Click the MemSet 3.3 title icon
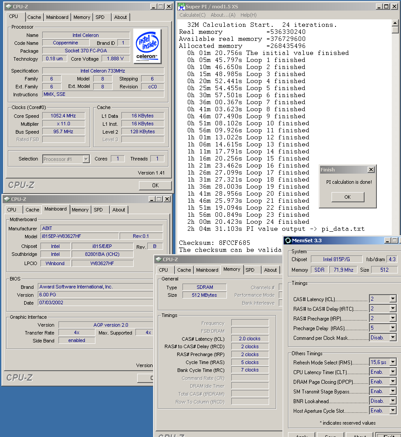This screenshot has height=437, width=401. click(288, 240)
